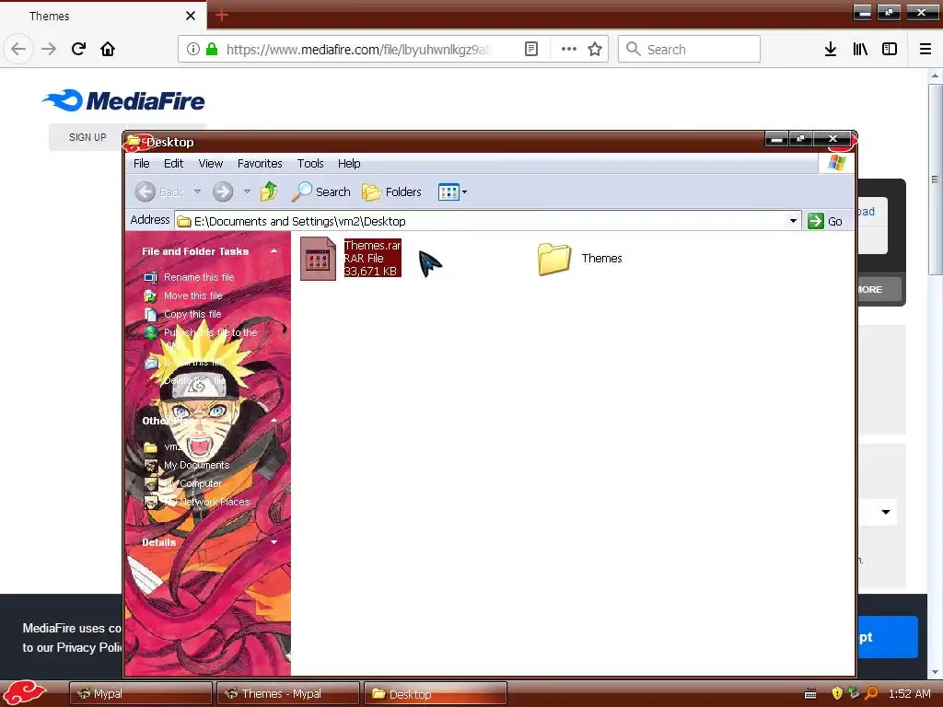Expand the Details section
943x707 pixels.
[274, 541]
